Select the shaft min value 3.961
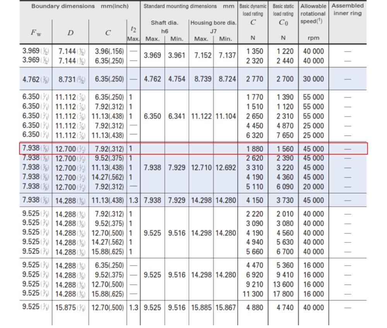 tap(177, 55)
